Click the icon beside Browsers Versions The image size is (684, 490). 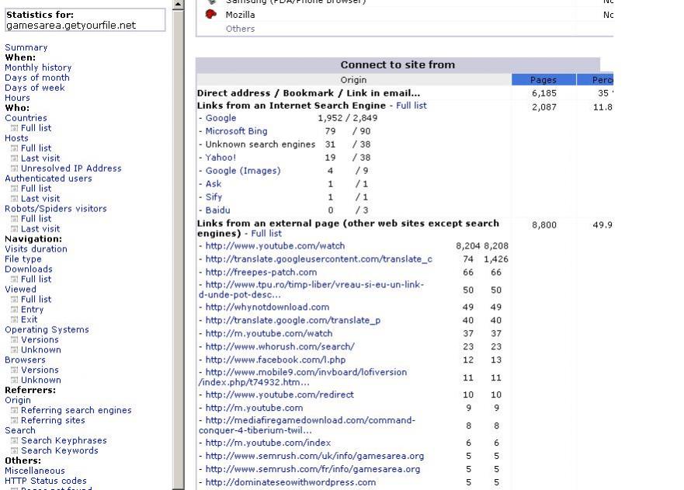15,370
